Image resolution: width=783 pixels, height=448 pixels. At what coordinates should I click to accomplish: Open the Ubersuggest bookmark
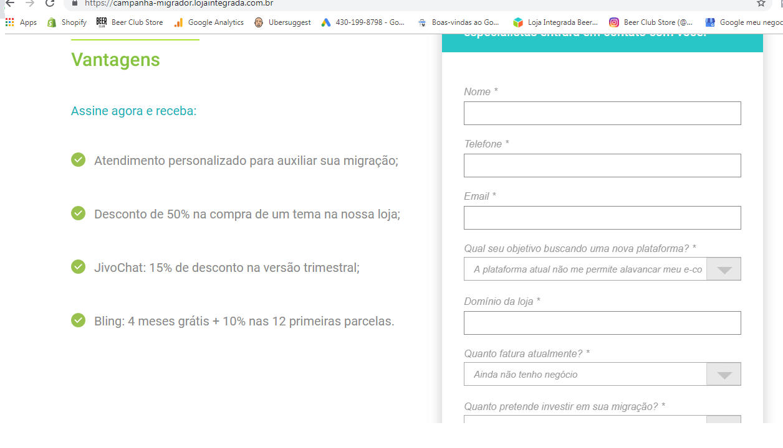point(289,22)
